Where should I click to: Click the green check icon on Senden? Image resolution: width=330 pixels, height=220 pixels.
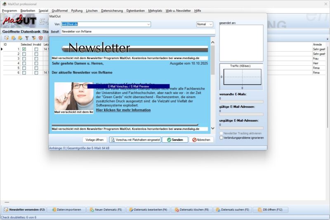tap(169, 140)
